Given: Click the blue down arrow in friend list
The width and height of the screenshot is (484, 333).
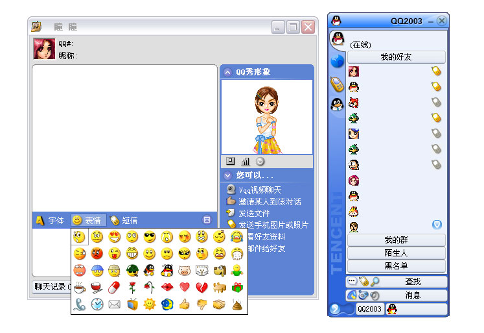Looking at the screenshot, I should tap(437, 225).
